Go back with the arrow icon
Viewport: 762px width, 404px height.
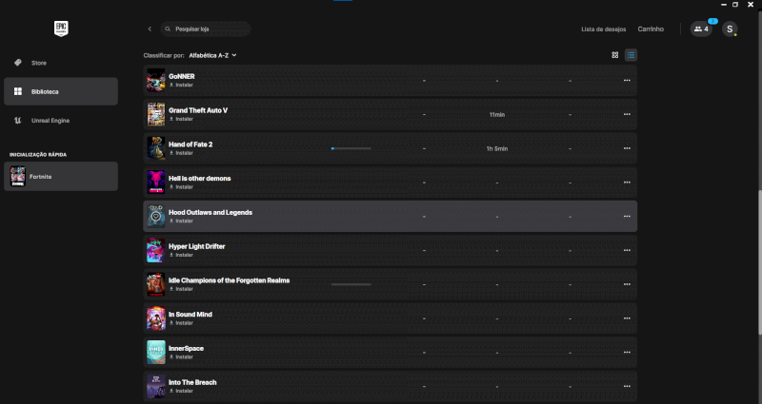(x=150, y=29)
